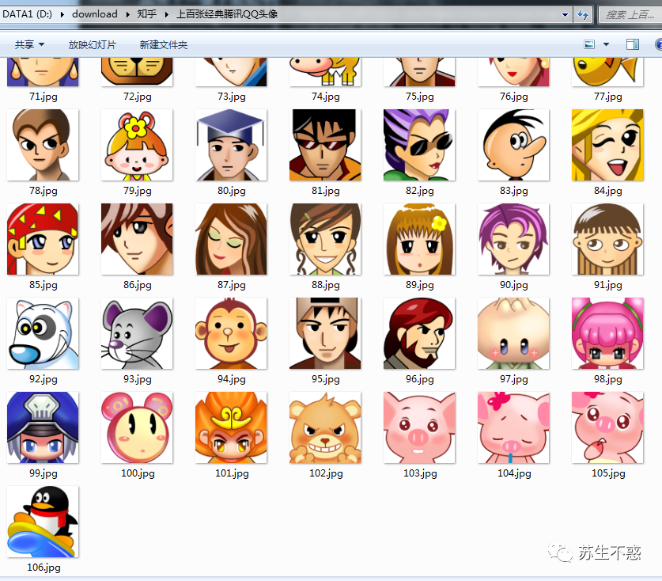Click the 73.jpg file name

click(232, 97)
